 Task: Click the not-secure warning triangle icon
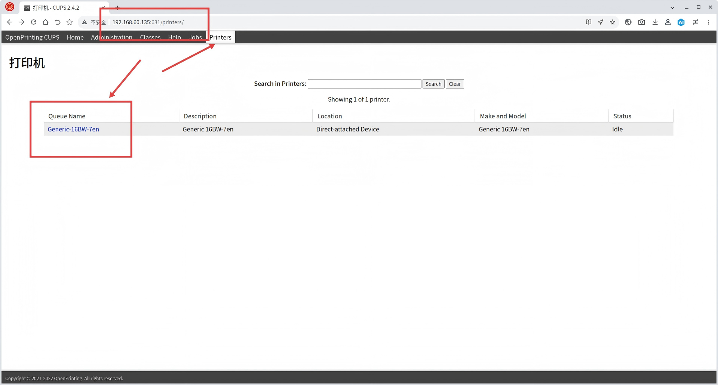(85, 22)
